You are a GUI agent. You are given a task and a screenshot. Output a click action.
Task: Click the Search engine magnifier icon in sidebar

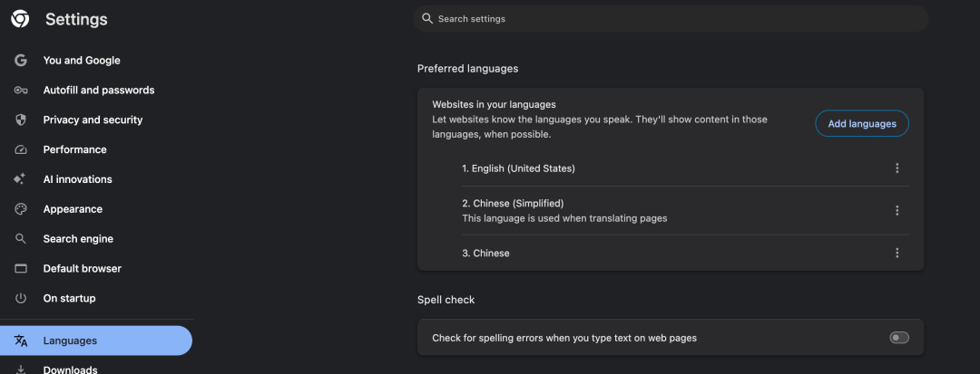pos(21,239)
